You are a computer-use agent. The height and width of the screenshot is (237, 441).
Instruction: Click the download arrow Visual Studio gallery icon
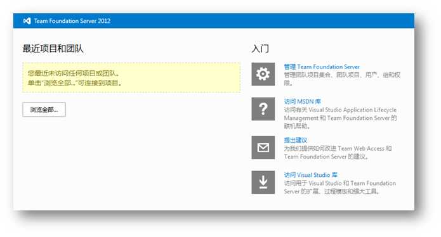pos(263,183)
